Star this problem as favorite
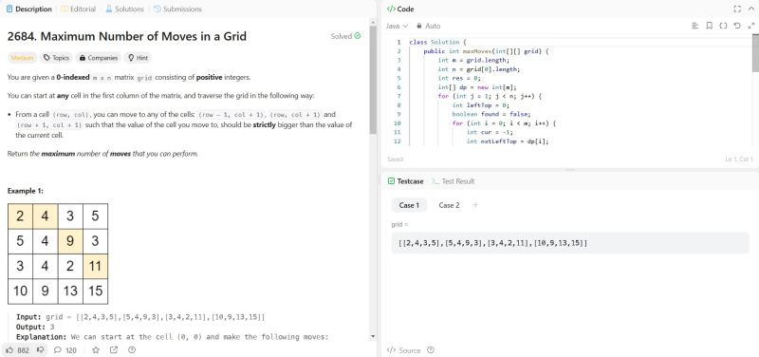Image resolution: width=759 pixels, height=357 pixels. 96,349
